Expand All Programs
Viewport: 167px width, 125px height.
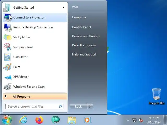(x=35, y=97)
